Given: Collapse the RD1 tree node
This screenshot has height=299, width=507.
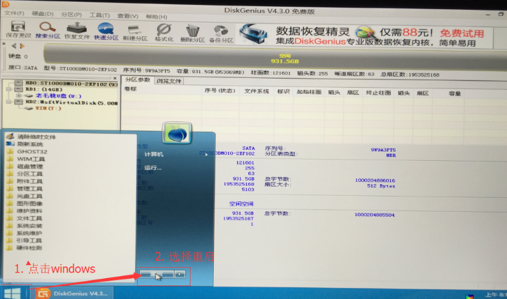Looking at the screenshot, I should [x=9, y=89].
